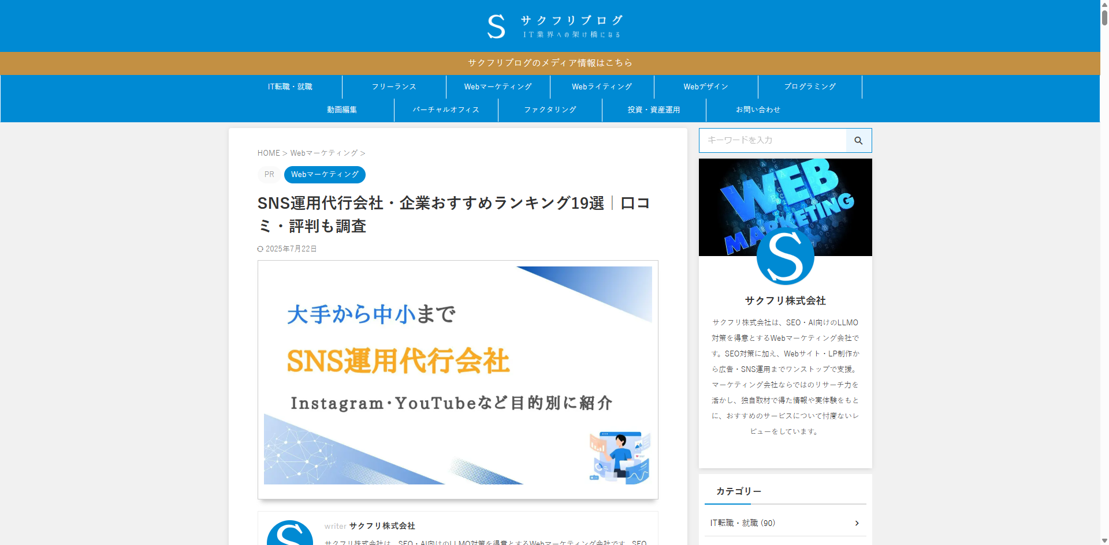Screen dimensions: 1109x545
Task: Click the writer S avatar below article image
Action: (290, 533)
